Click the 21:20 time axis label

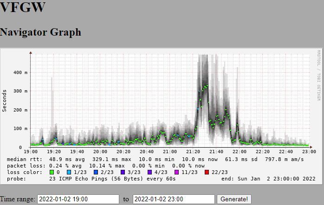point(193,152)
